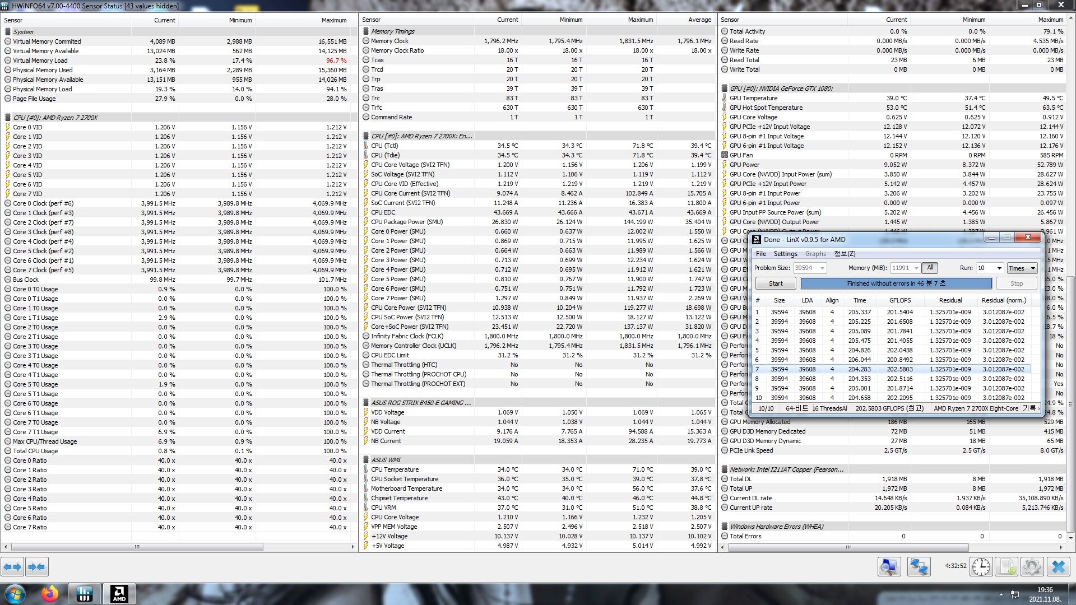Open Firefox from the taskbar
Screen dimensions: 1076x605
coord(50,593)
